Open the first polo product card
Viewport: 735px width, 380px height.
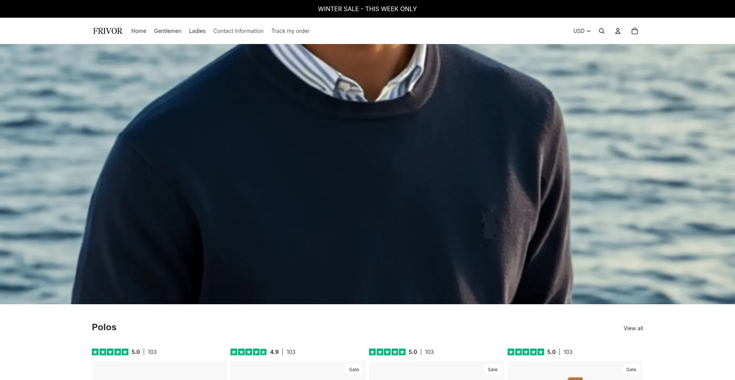click(159, 370)
